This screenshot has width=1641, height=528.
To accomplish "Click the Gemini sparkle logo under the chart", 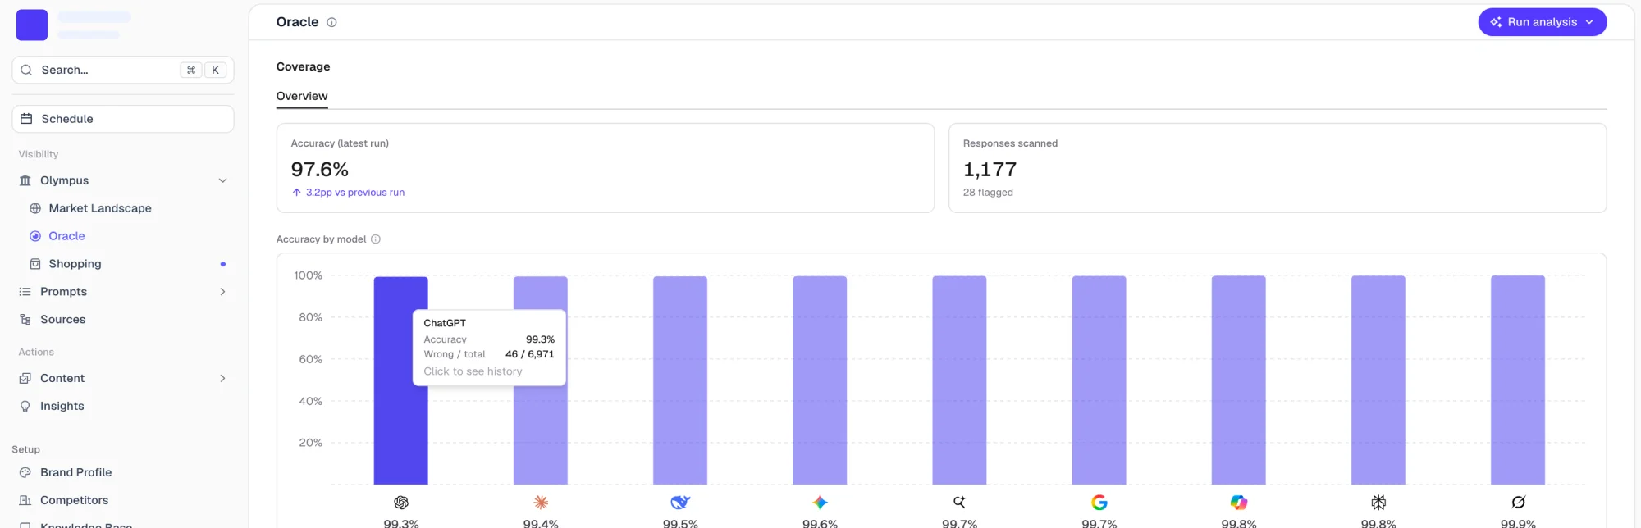I will click(820, 503).
